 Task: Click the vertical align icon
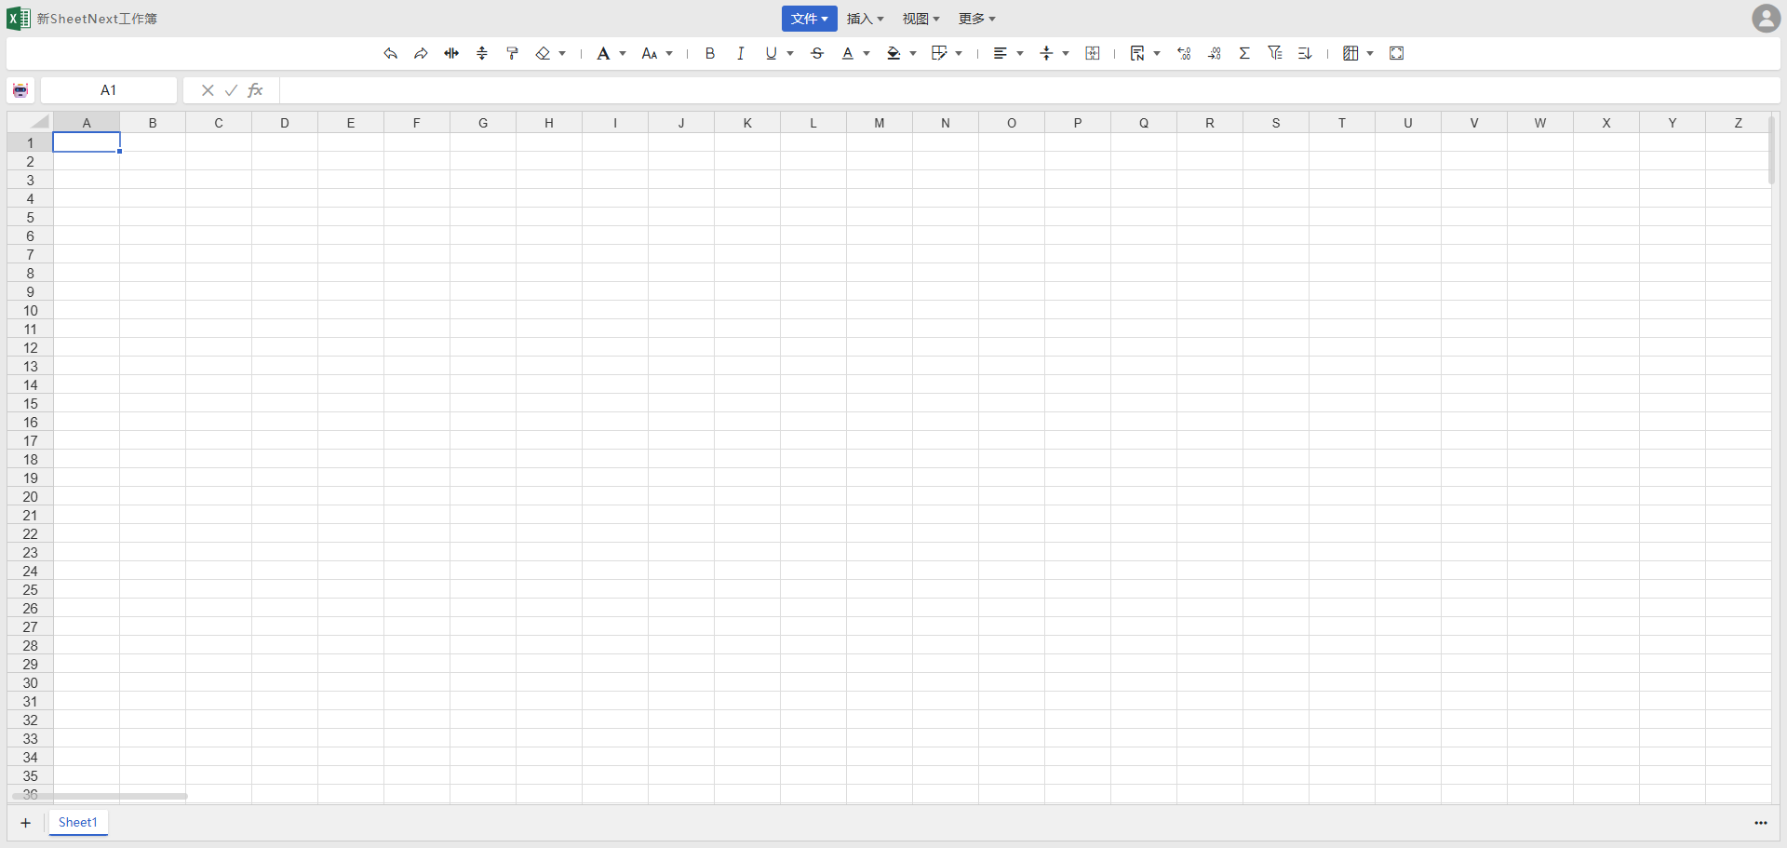(x=1046, y=54)
